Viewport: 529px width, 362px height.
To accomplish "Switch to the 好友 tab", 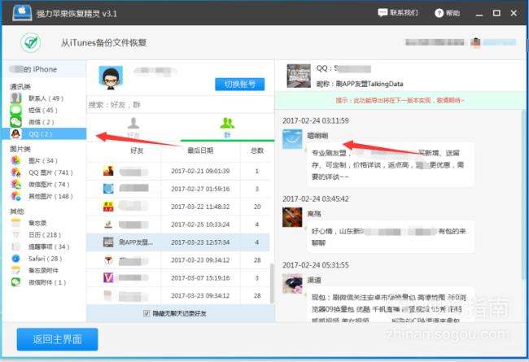I will (x=133, y=128).
